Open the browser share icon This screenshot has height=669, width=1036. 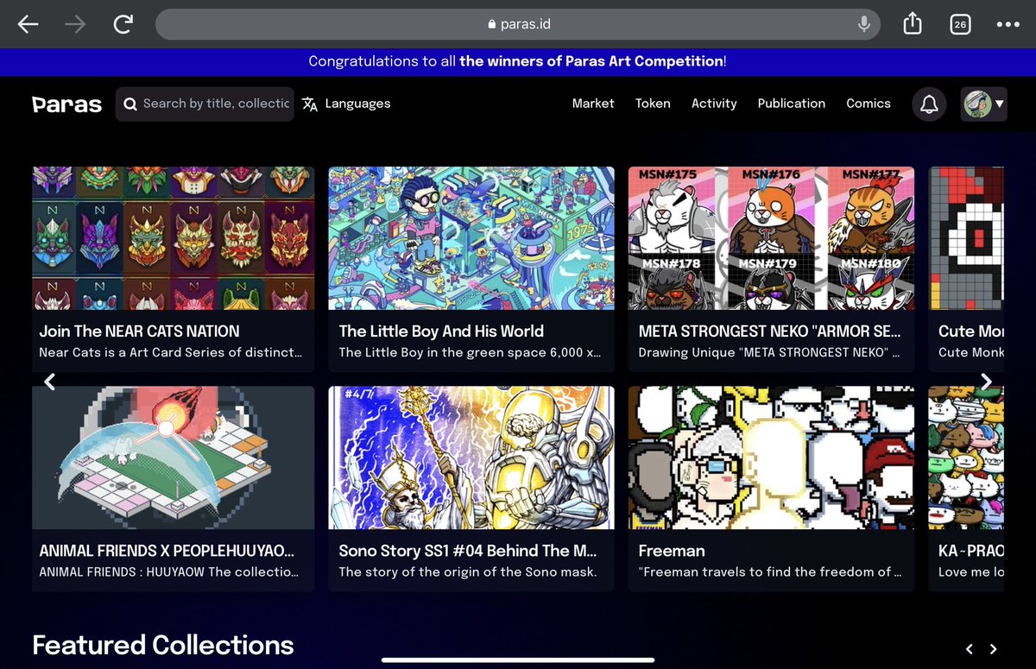tap(913, 24)
